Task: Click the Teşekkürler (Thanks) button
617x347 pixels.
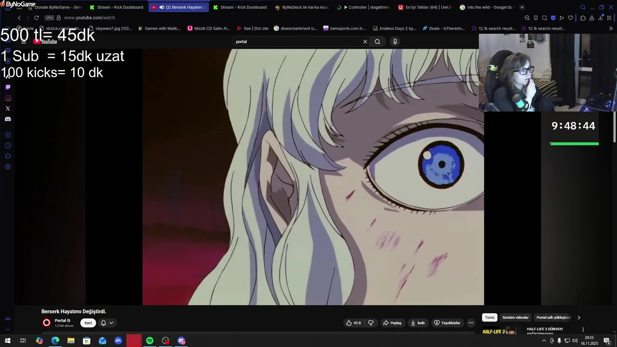Action: click(x=447, y=323)
